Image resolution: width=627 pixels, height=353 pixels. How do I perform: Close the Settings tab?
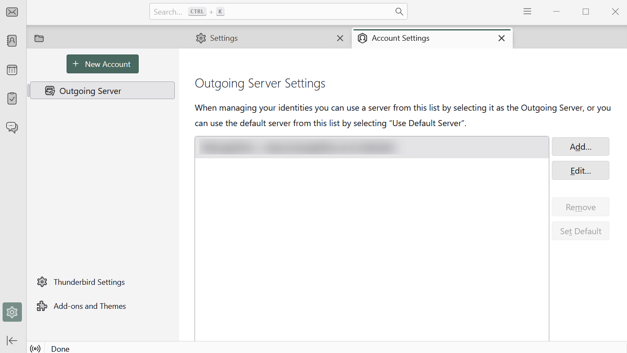click(340, 38)
